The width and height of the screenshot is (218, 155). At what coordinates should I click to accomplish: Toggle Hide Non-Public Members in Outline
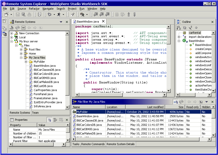pos(196,28)
